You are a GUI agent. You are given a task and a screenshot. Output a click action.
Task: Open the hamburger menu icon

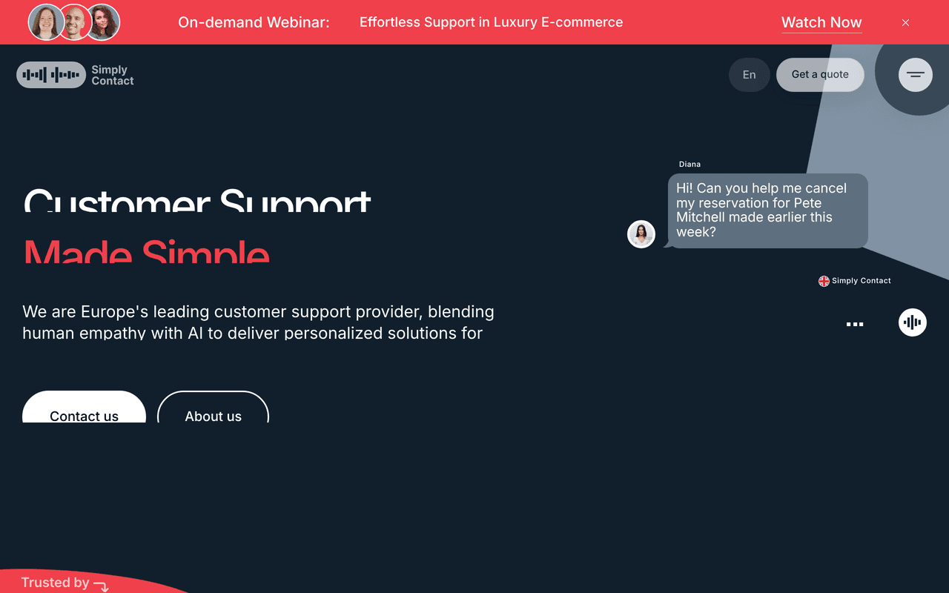[916, 75]
